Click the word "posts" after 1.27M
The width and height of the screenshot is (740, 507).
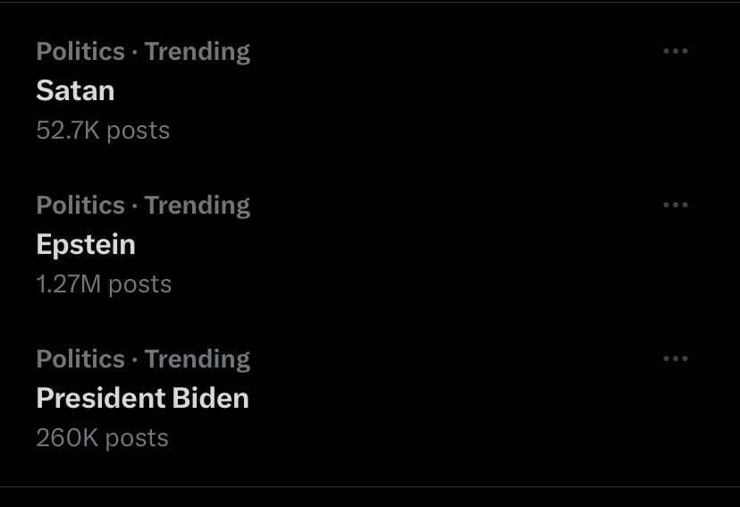click(x=139, y=284)
